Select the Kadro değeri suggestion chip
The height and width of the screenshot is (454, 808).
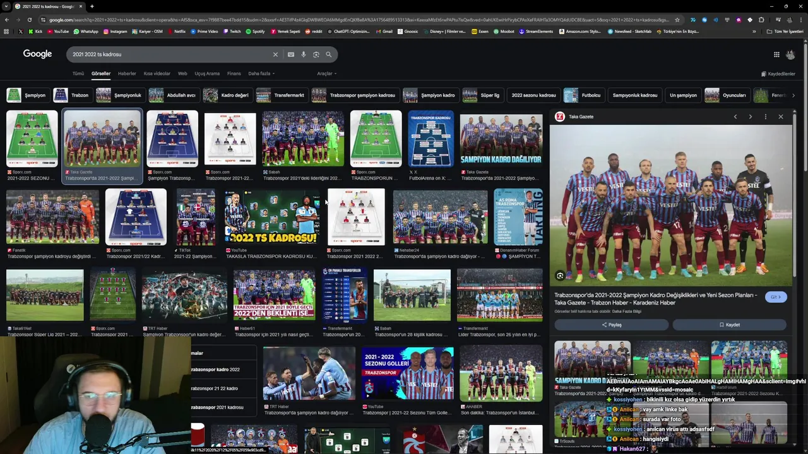(x=227, y=95)
